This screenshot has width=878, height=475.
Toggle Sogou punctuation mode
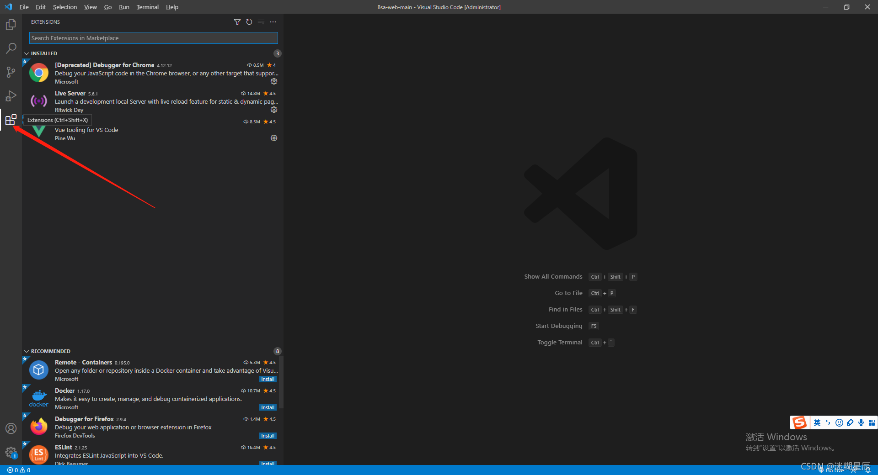[x=828, y=422]
